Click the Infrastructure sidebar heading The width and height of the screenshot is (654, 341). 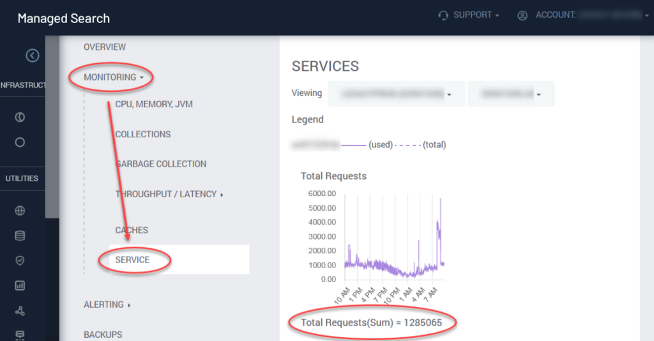coord(23,85)
